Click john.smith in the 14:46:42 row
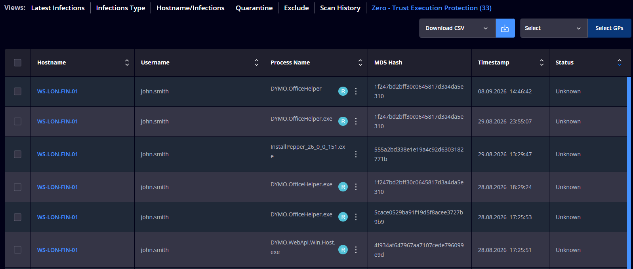Screen dimensions: 633x269 click(x=155, y=91)
